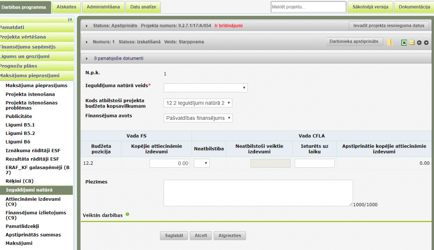Click the Saglabāt button
Viewport: 434px width, 250px height.
(174, 236)
